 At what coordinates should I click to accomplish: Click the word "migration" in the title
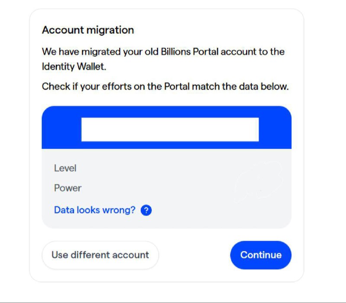[110, 30]
